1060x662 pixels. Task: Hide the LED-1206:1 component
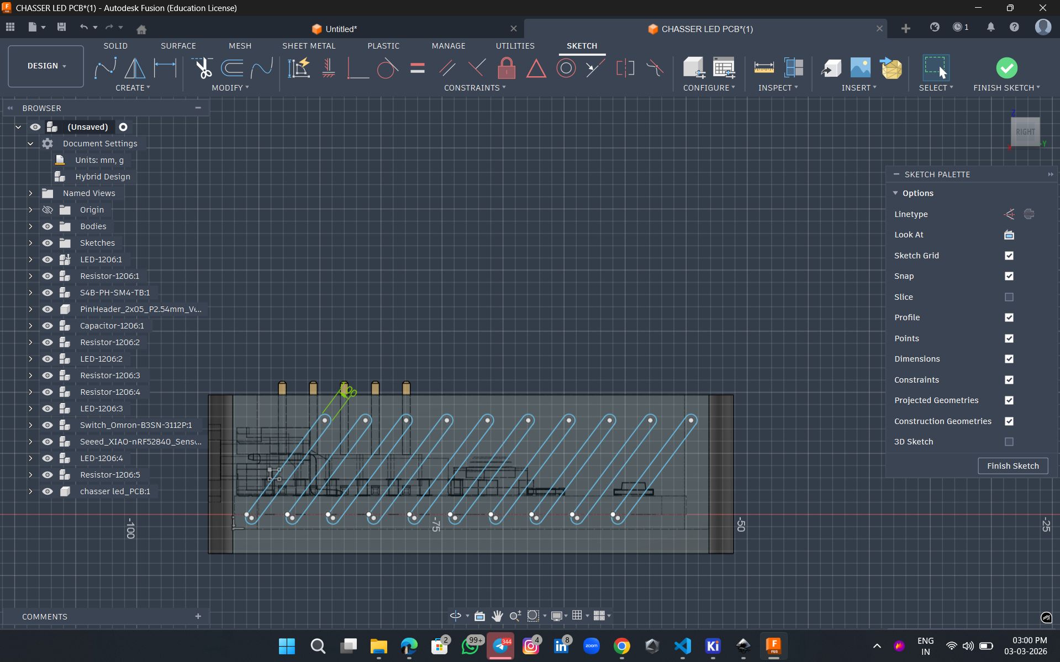(48, 259)
